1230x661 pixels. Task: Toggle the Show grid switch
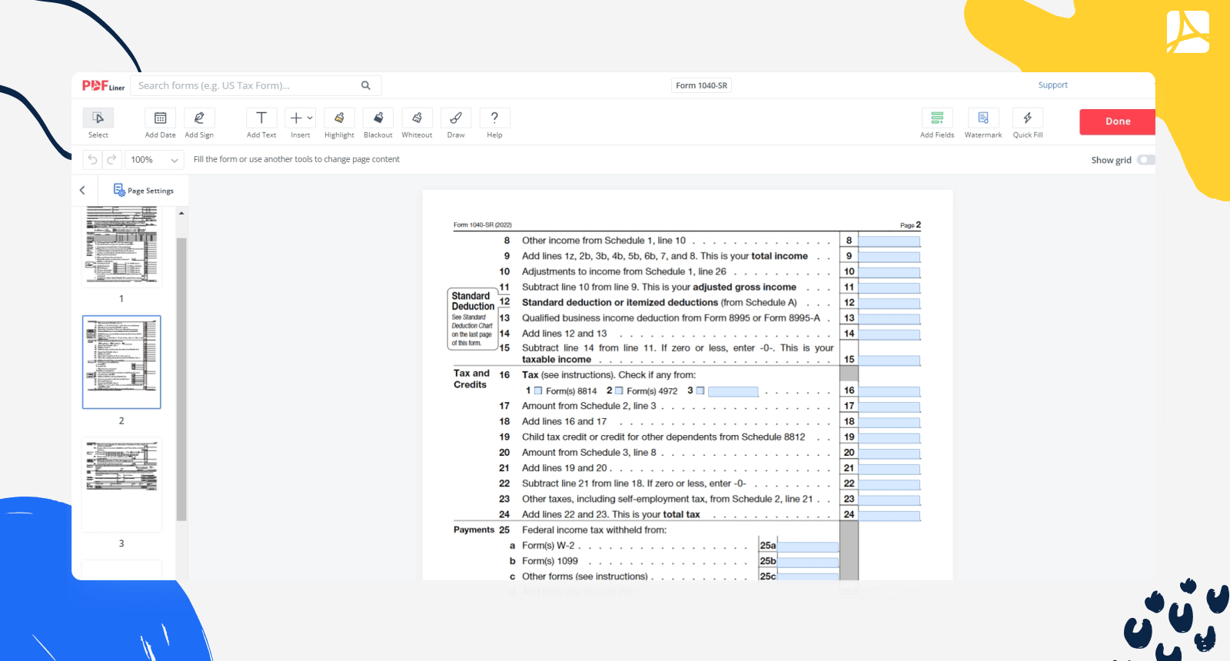(1145, 160)
